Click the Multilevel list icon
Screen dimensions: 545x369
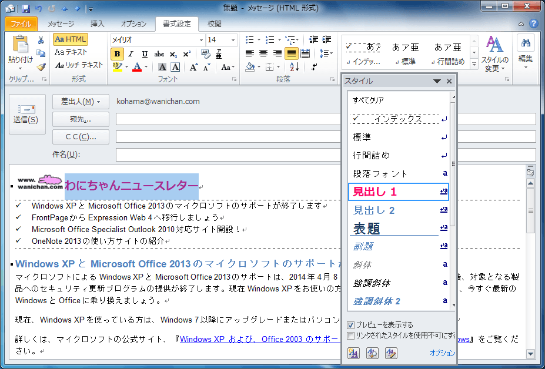(x=292, y=39)
